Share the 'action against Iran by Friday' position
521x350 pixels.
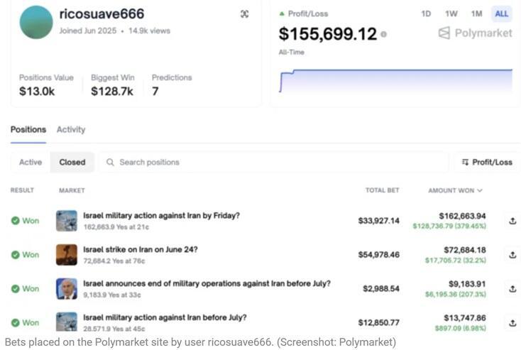512,221
